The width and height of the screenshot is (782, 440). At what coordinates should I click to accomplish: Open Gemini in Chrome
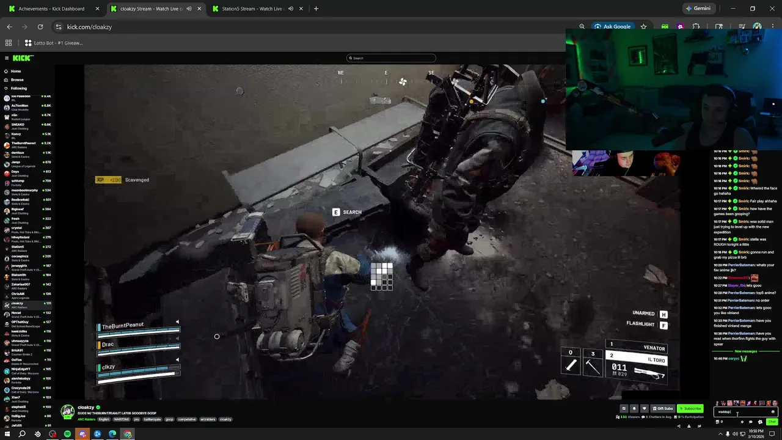698,9
